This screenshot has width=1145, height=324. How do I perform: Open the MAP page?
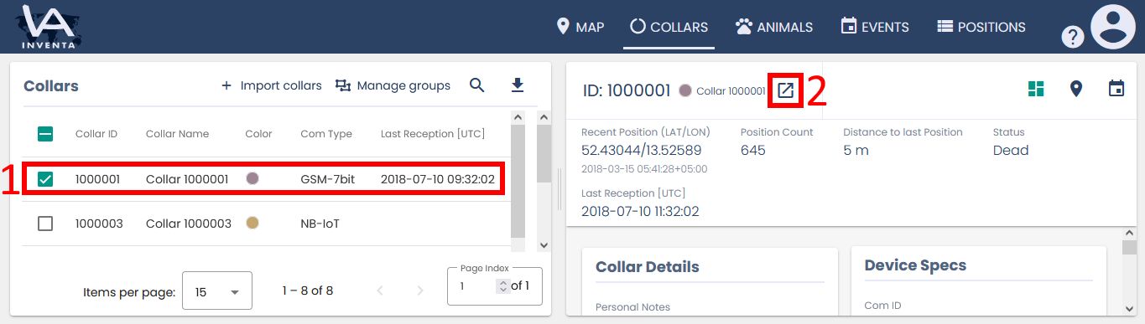click(x=580, y=27)
